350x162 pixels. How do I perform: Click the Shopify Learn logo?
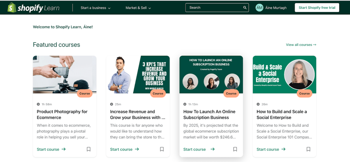pyautogui.click(x=33, y=8)
